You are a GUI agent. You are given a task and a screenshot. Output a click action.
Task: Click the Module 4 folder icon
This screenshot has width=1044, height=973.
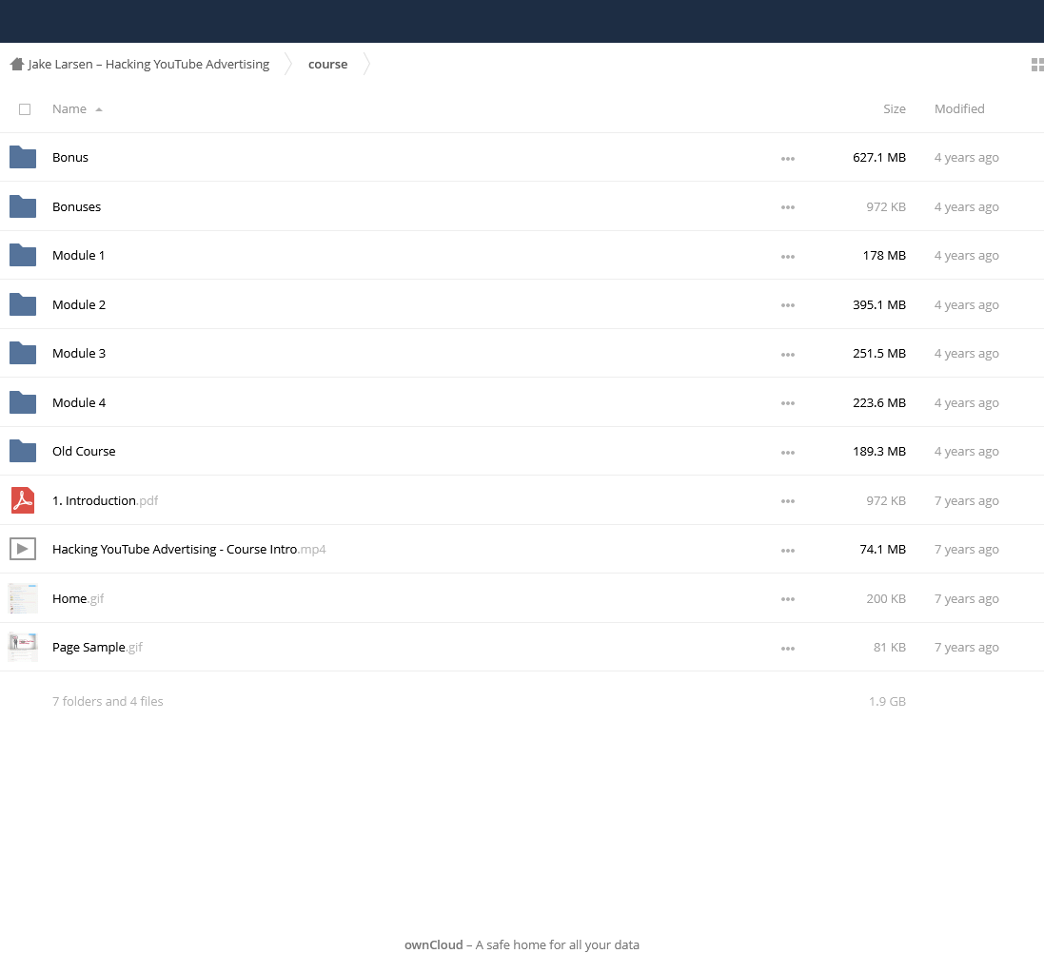tap(23, 402)
